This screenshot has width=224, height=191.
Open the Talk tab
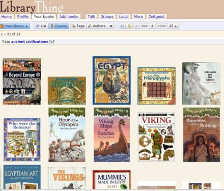point(91,16)
